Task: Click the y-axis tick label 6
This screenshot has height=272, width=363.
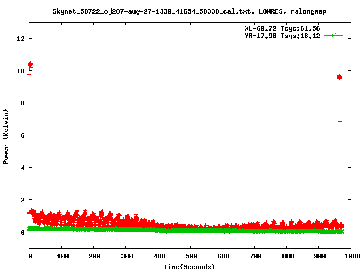Action: (x=23, y=135)
